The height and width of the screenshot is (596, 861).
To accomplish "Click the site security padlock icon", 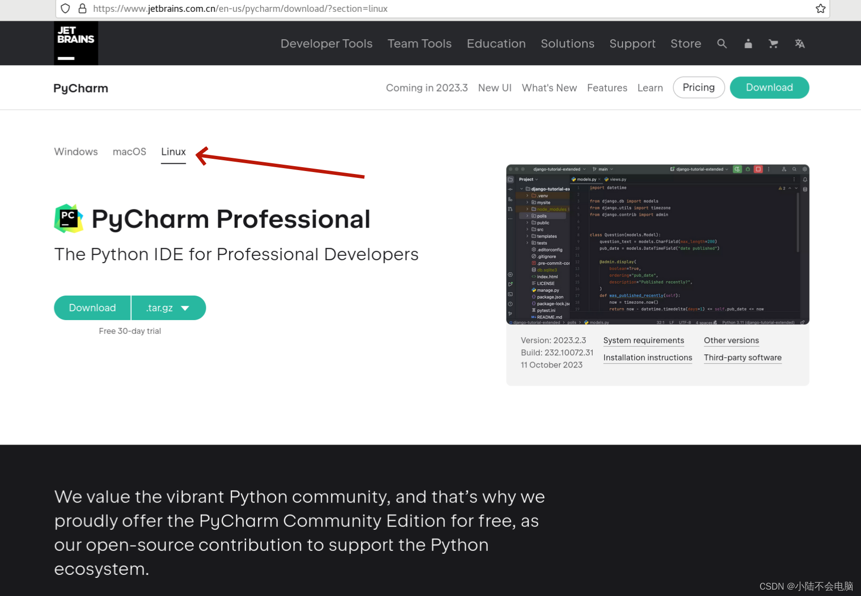I will [x=82, y=8].
